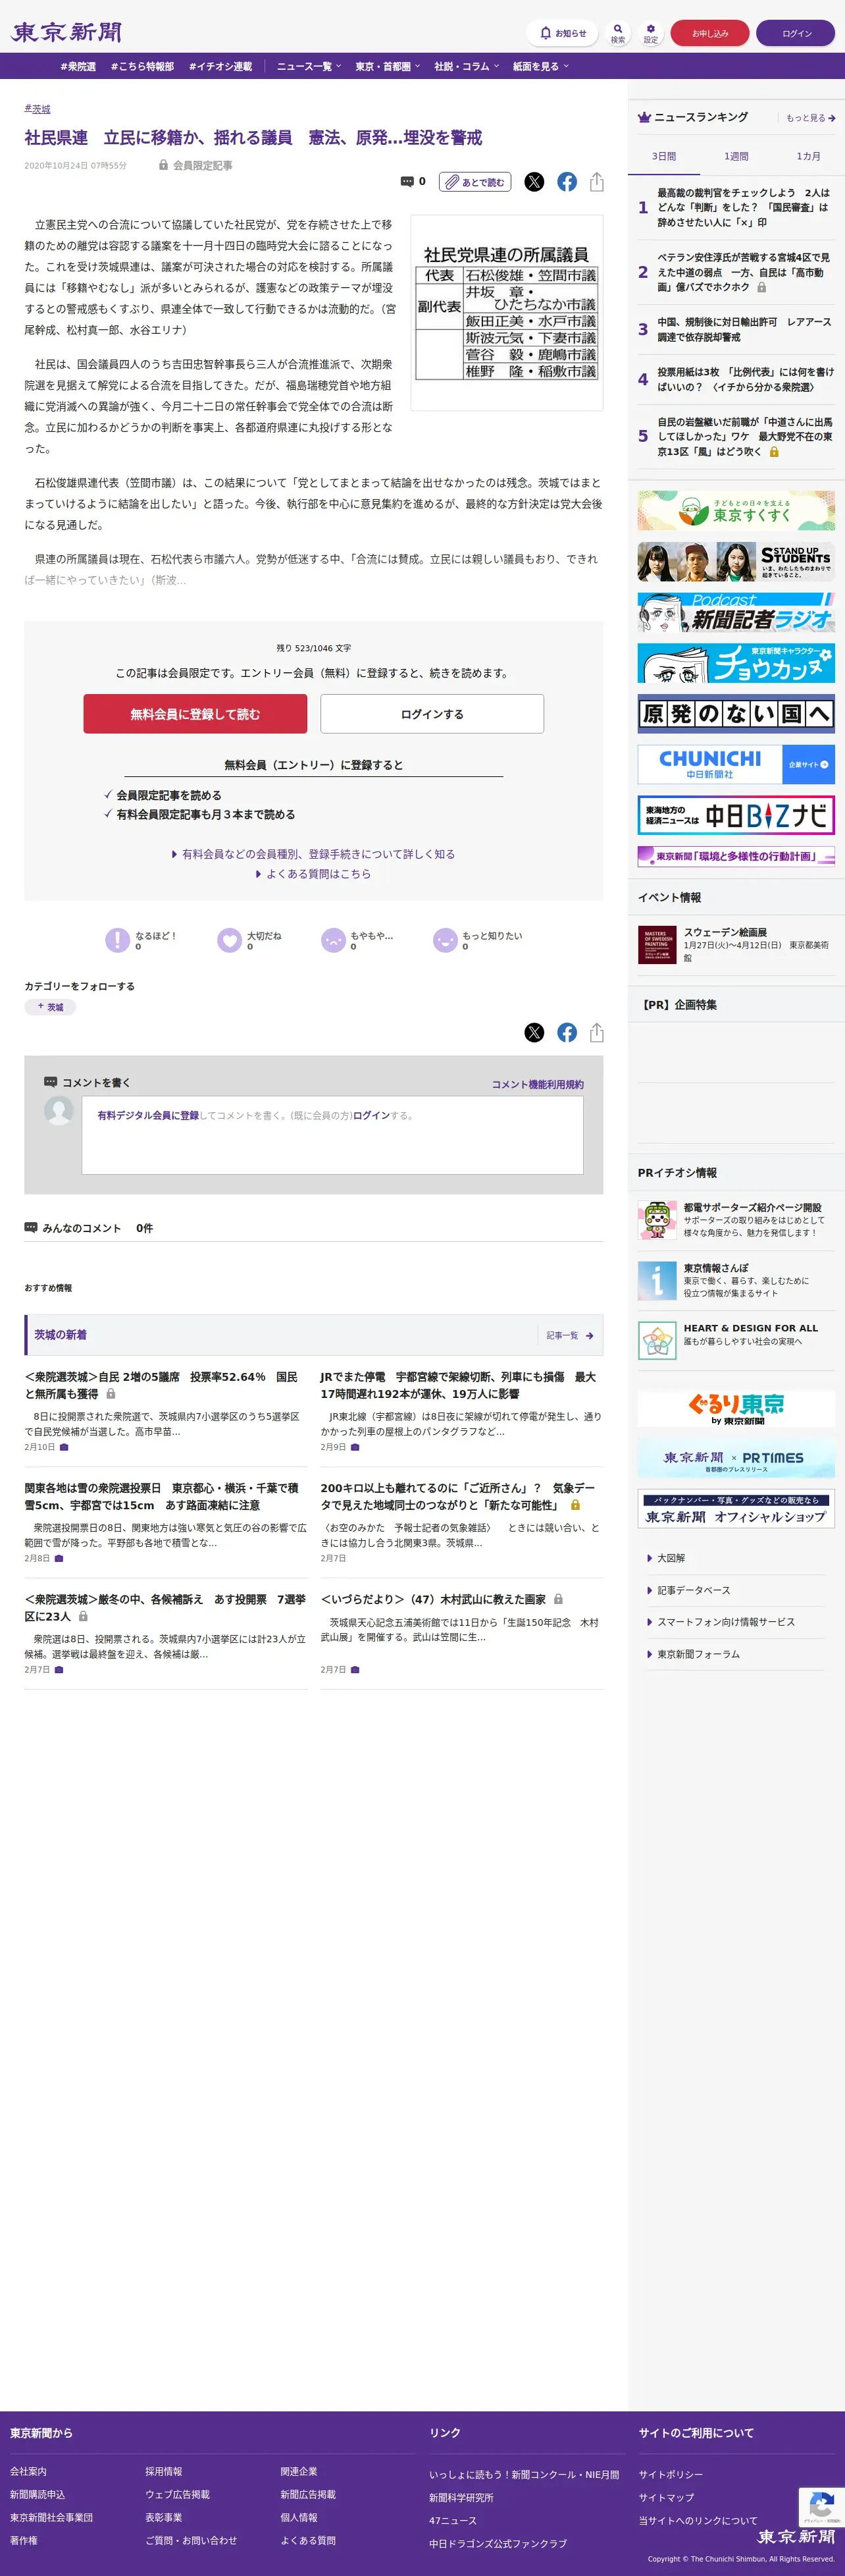Image resolution: width=845 pixels, height=2576 pixels.
Task: Click the reCAPTCHA badge
Action: pos(821,2506)
